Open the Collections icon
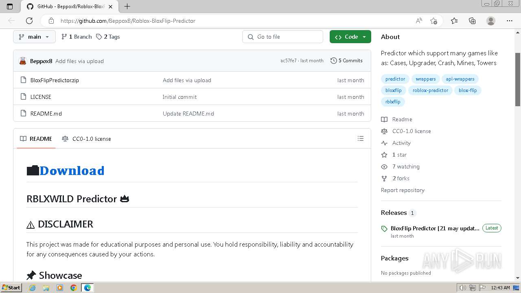The image size is (521, 293). (x=472, y=21)
